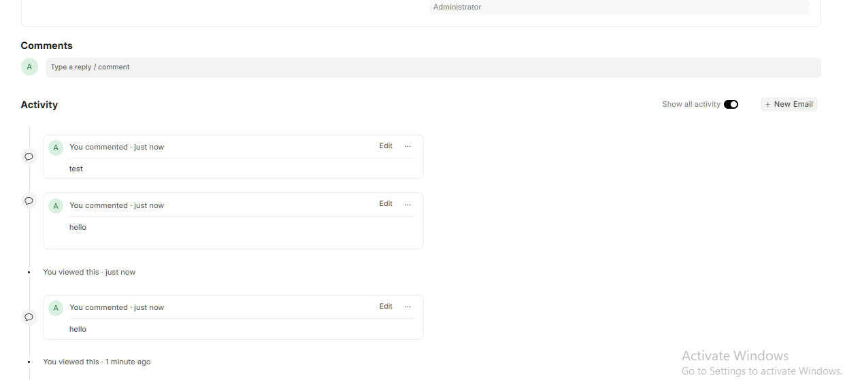Open three-dot menu on bottom 'hello' comment
The image size is (845, 380).
pyautogui.click(x=408, y=307)
